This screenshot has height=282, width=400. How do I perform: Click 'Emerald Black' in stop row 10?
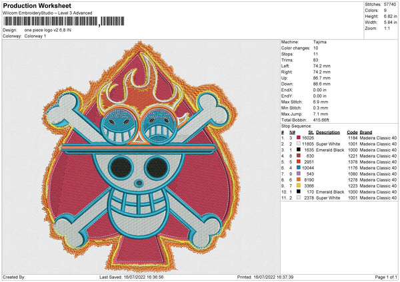click(330, 192)
